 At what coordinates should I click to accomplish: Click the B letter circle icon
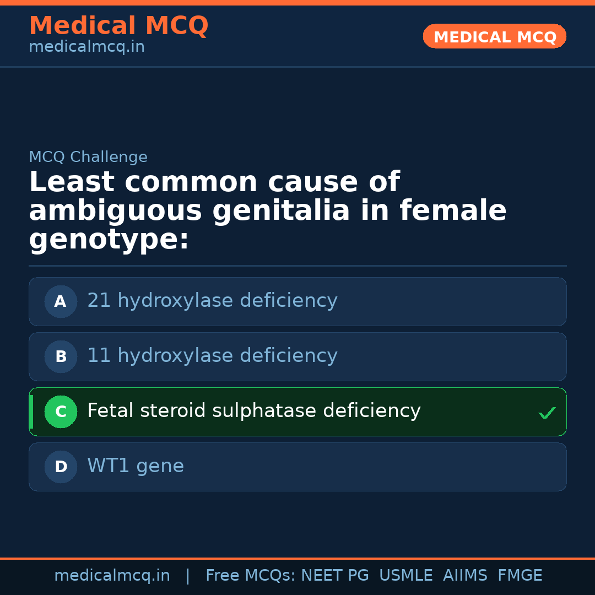point(61,356)
